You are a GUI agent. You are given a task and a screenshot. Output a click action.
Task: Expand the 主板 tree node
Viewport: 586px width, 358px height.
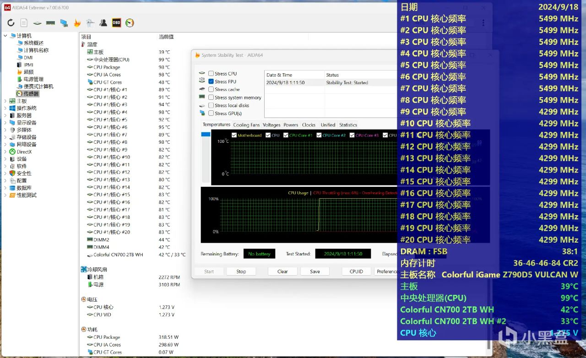[x=5, y=101]
